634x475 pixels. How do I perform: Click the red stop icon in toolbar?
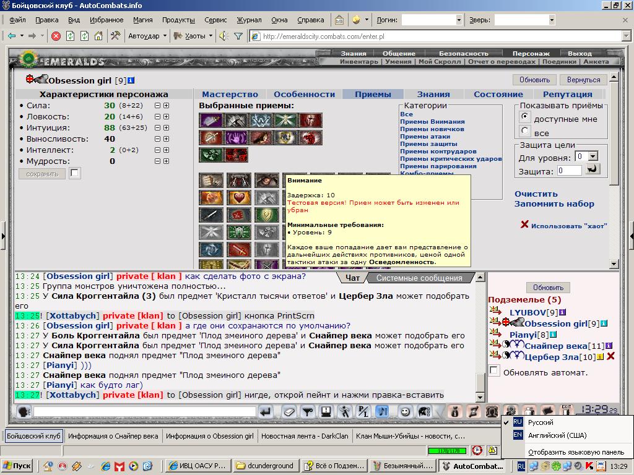(56, 36)
